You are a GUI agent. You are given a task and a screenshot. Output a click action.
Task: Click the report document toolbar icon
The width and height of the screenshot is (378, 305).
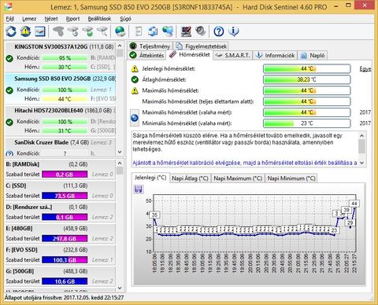[139, 31]
